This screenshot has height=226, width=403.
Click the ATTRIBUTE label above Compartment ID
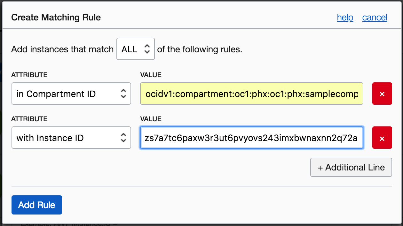click(29, 75)
